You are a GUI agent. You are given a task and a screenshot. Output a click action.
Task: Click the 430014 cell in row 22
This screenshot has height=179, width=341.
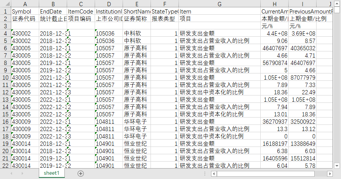click(x=25, y=165)
